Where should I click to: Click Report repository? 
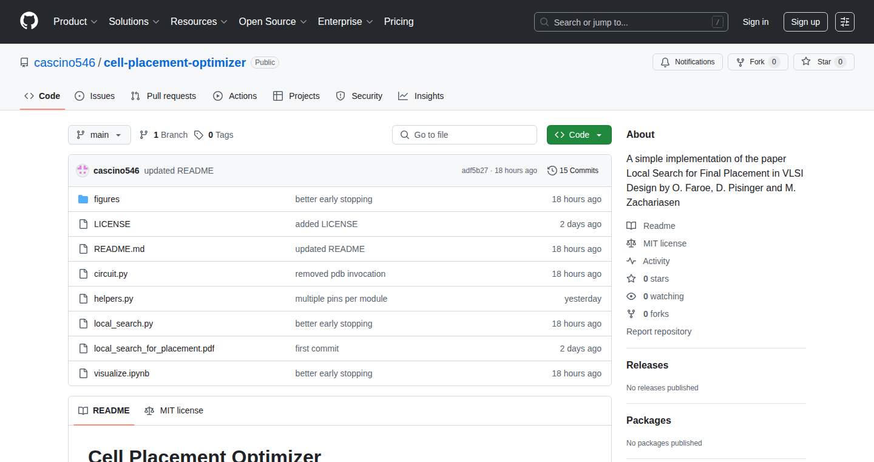pos(659,331)
